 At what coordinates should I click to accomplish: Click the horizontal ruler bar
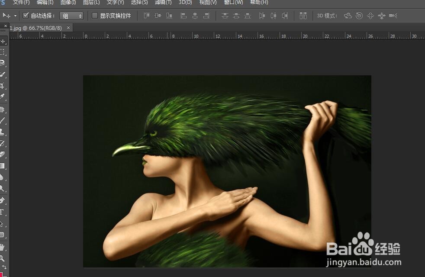pos(217,35)
